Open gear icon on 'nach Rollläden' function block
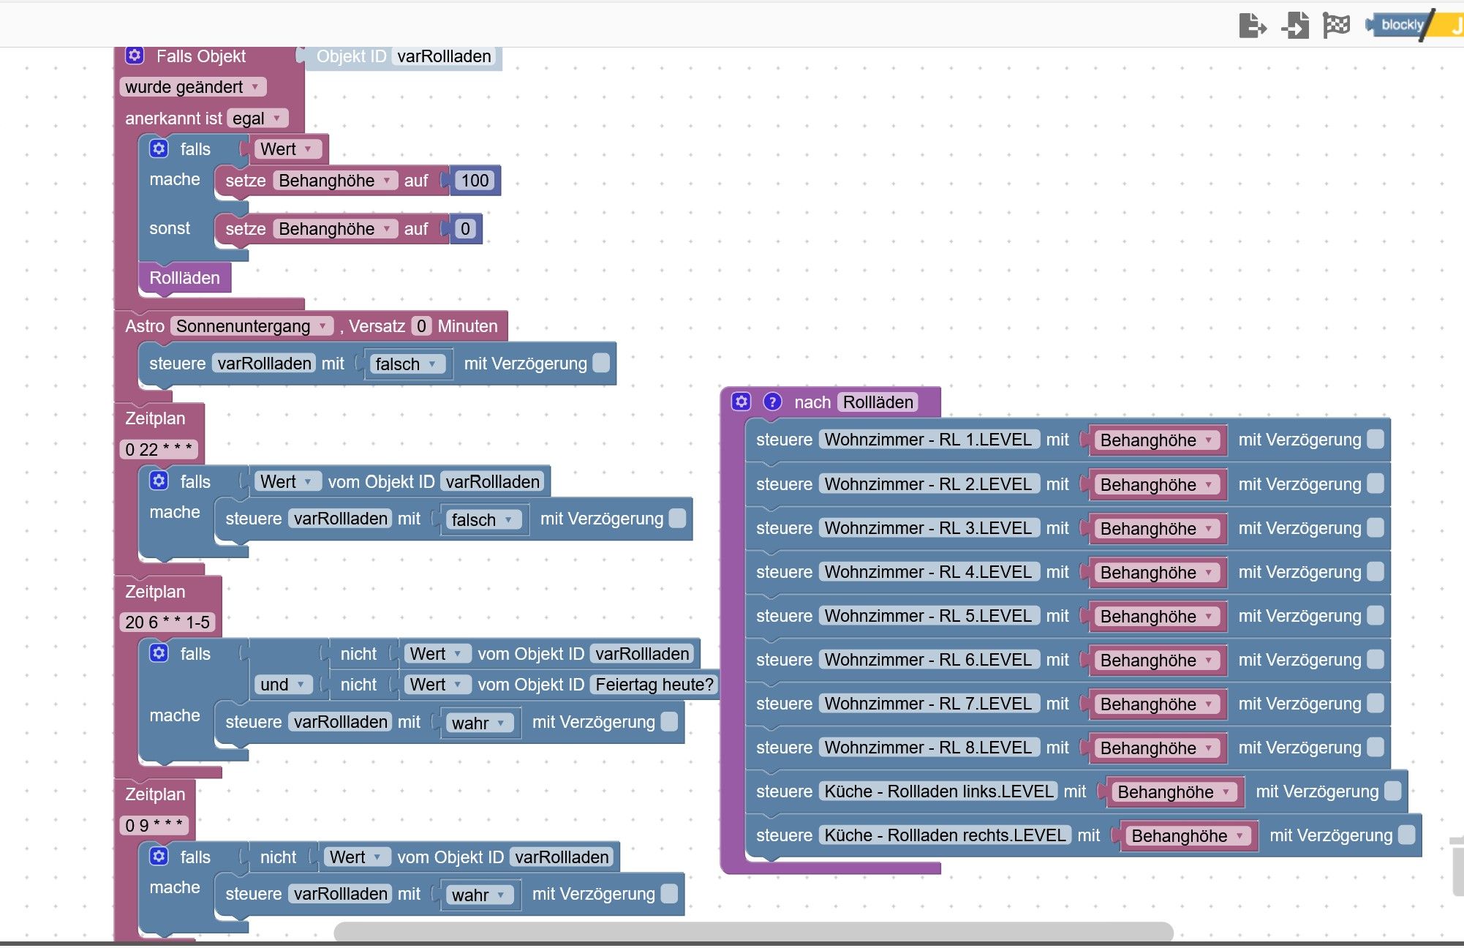Image resolution: width=1464 pixels, height=948 pixels. click(742, 402)
